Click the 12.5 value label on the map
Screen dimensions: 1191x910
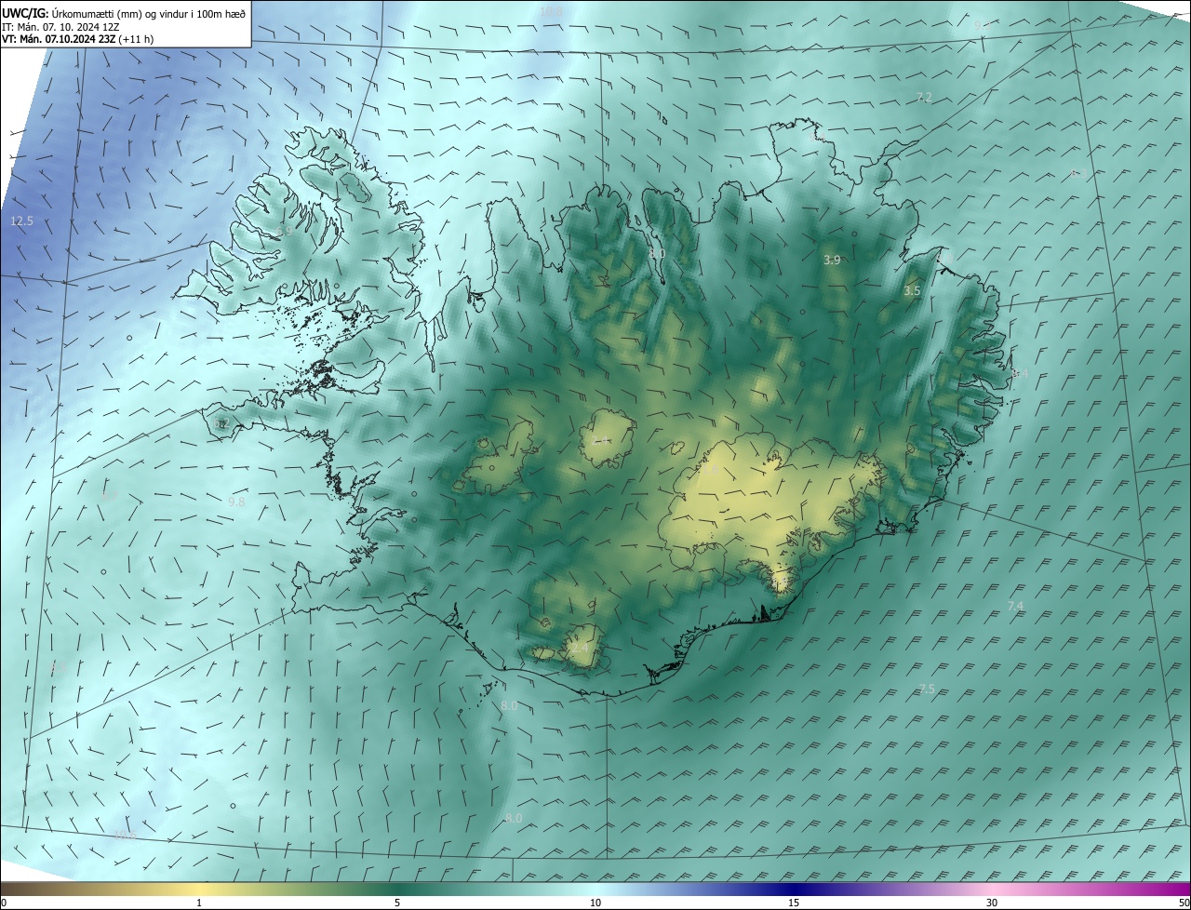tap(21, 221)
